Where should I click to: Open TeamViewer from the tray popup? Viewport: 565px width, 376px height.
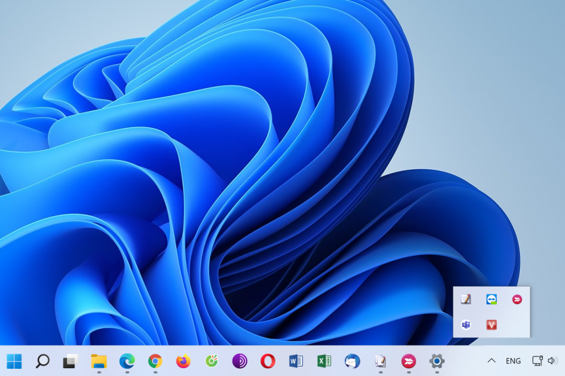coord(492,299)
